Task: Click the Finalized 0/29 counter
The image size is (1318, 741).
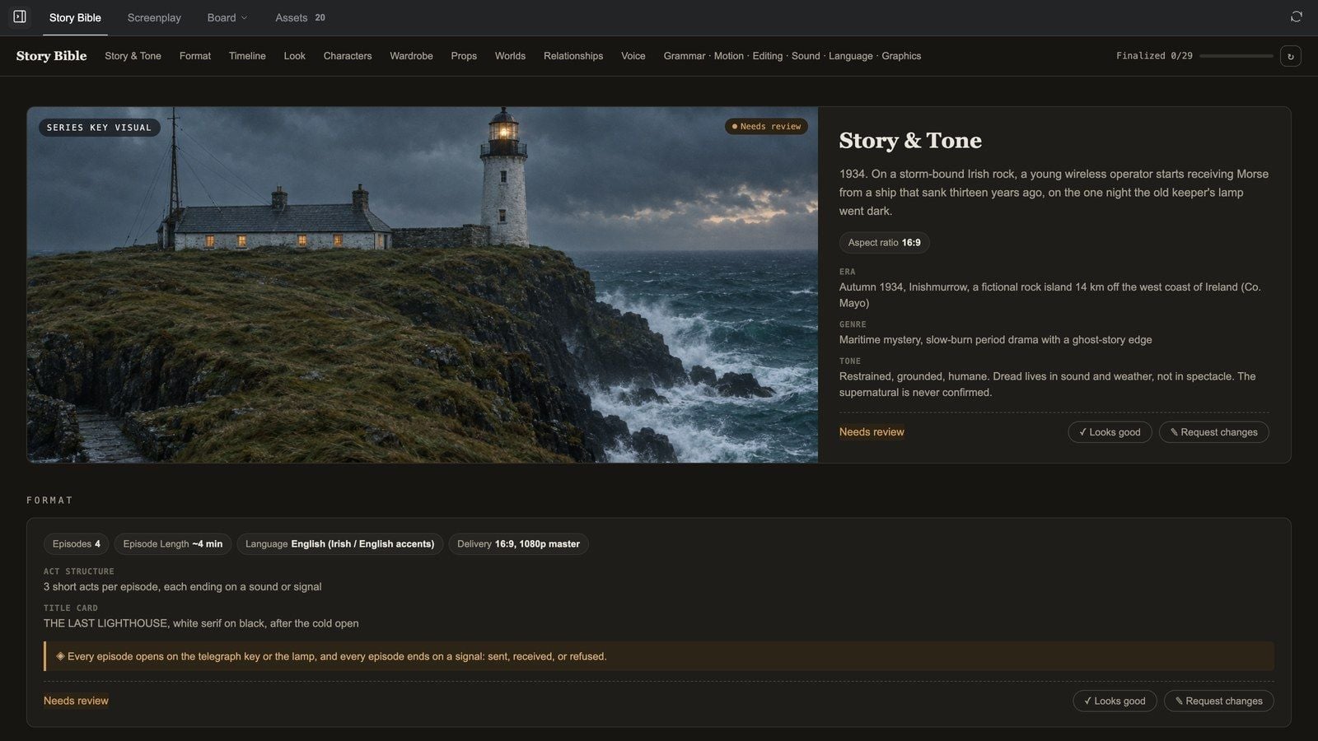Action: click(1154, 56)
